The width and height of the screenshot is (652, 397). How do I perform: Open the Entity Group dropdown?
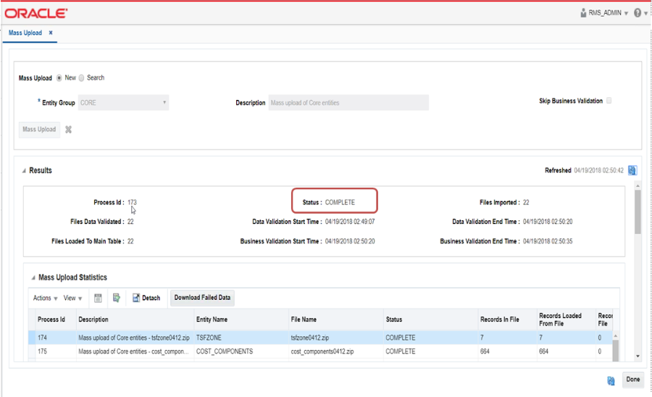click(123, 103)
